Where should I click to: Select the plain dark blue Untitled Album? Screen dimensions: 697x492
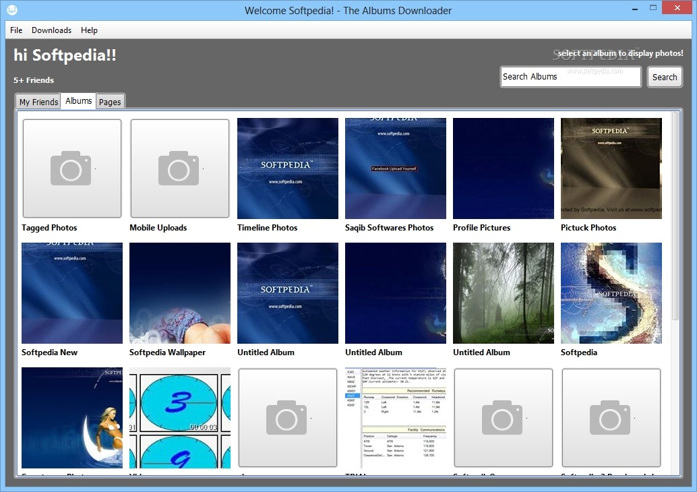coord(396,293)
